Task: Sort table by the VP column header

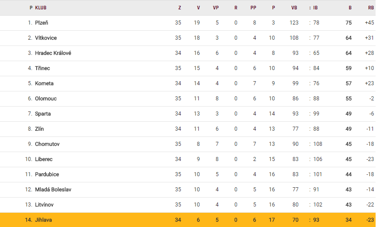Action: coord(216,8)
